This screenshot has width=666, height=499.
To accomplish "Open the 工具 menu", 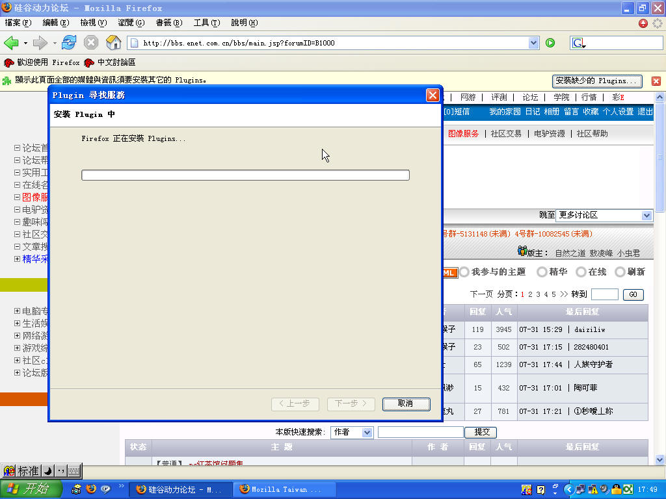I will click(206, 23).
